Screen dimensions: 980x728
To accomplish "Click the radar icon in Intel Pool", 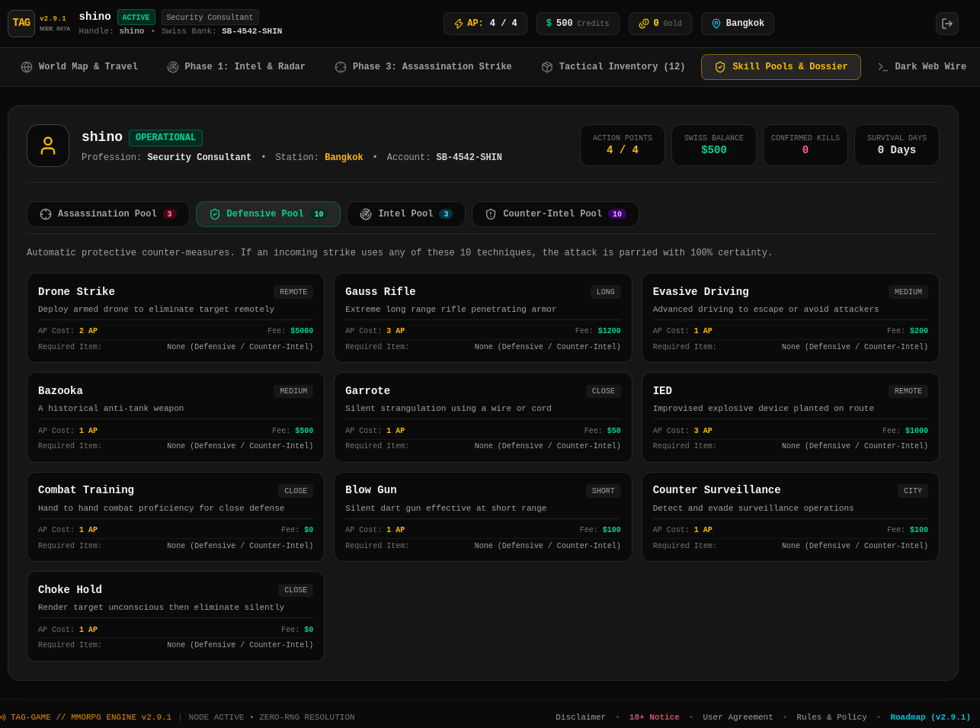I will tap(366, 214).
